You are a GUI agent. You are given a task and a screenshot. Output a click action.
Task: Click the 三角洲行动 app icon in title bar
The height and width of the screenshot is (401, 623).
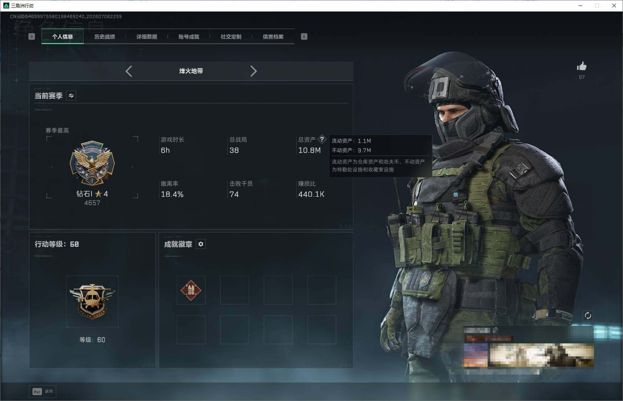click(x=6, y=6)
